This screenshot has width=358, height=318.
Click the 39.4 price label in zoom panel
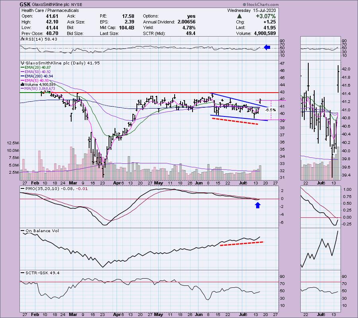pyautogui.click(x=346, y=175)
